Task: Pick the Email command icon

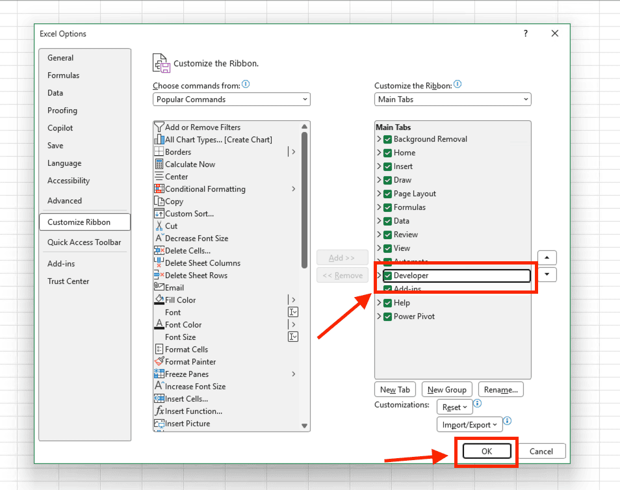Action: 159,287
